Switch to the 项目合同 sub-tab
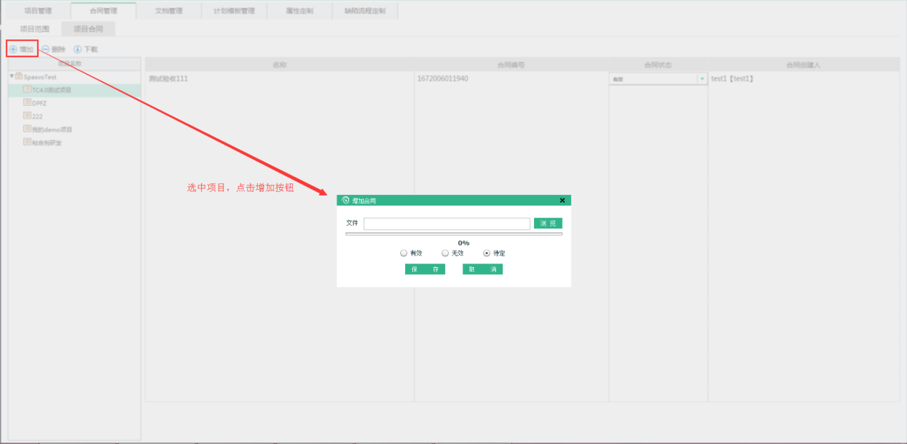Viewport: 907px width, 444px height. pyautogui.click(x=89, y=29)
